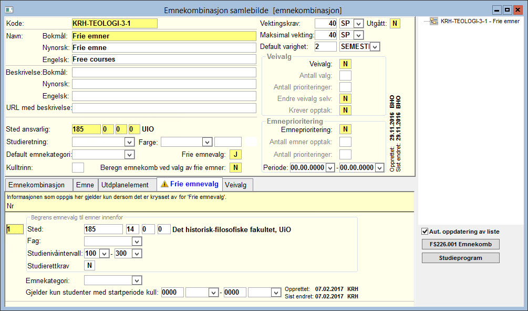This screenshot has width=528, height=311.
Task: Open the Farge dropdown
Action: pos(207,142)
